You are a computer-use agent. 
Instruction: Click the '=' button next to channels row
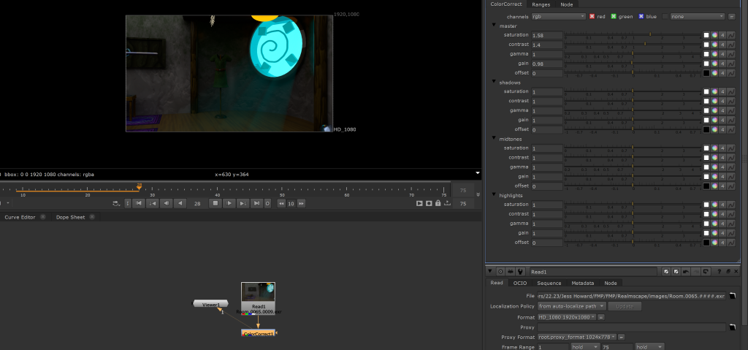(x=732, y=16)
